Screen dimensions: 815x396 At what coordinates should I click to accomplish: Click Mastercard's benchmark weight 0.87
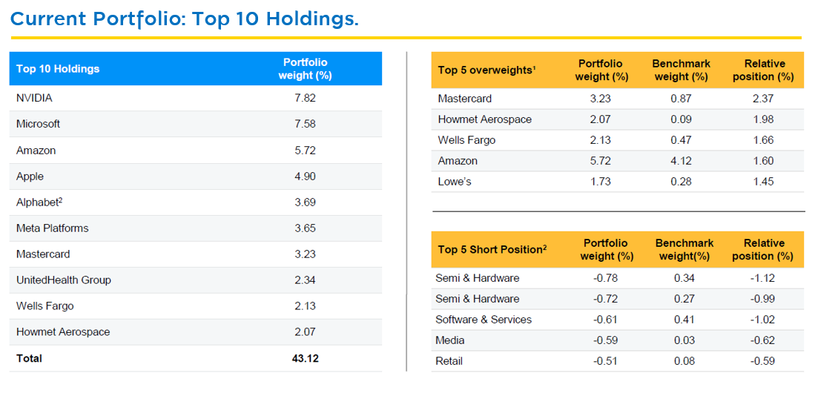coord(681,99)
